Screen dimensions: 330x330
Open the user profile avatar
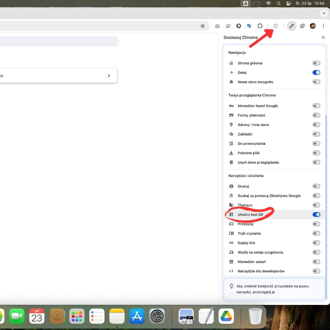pyautogui.click(x=313, y=26)
